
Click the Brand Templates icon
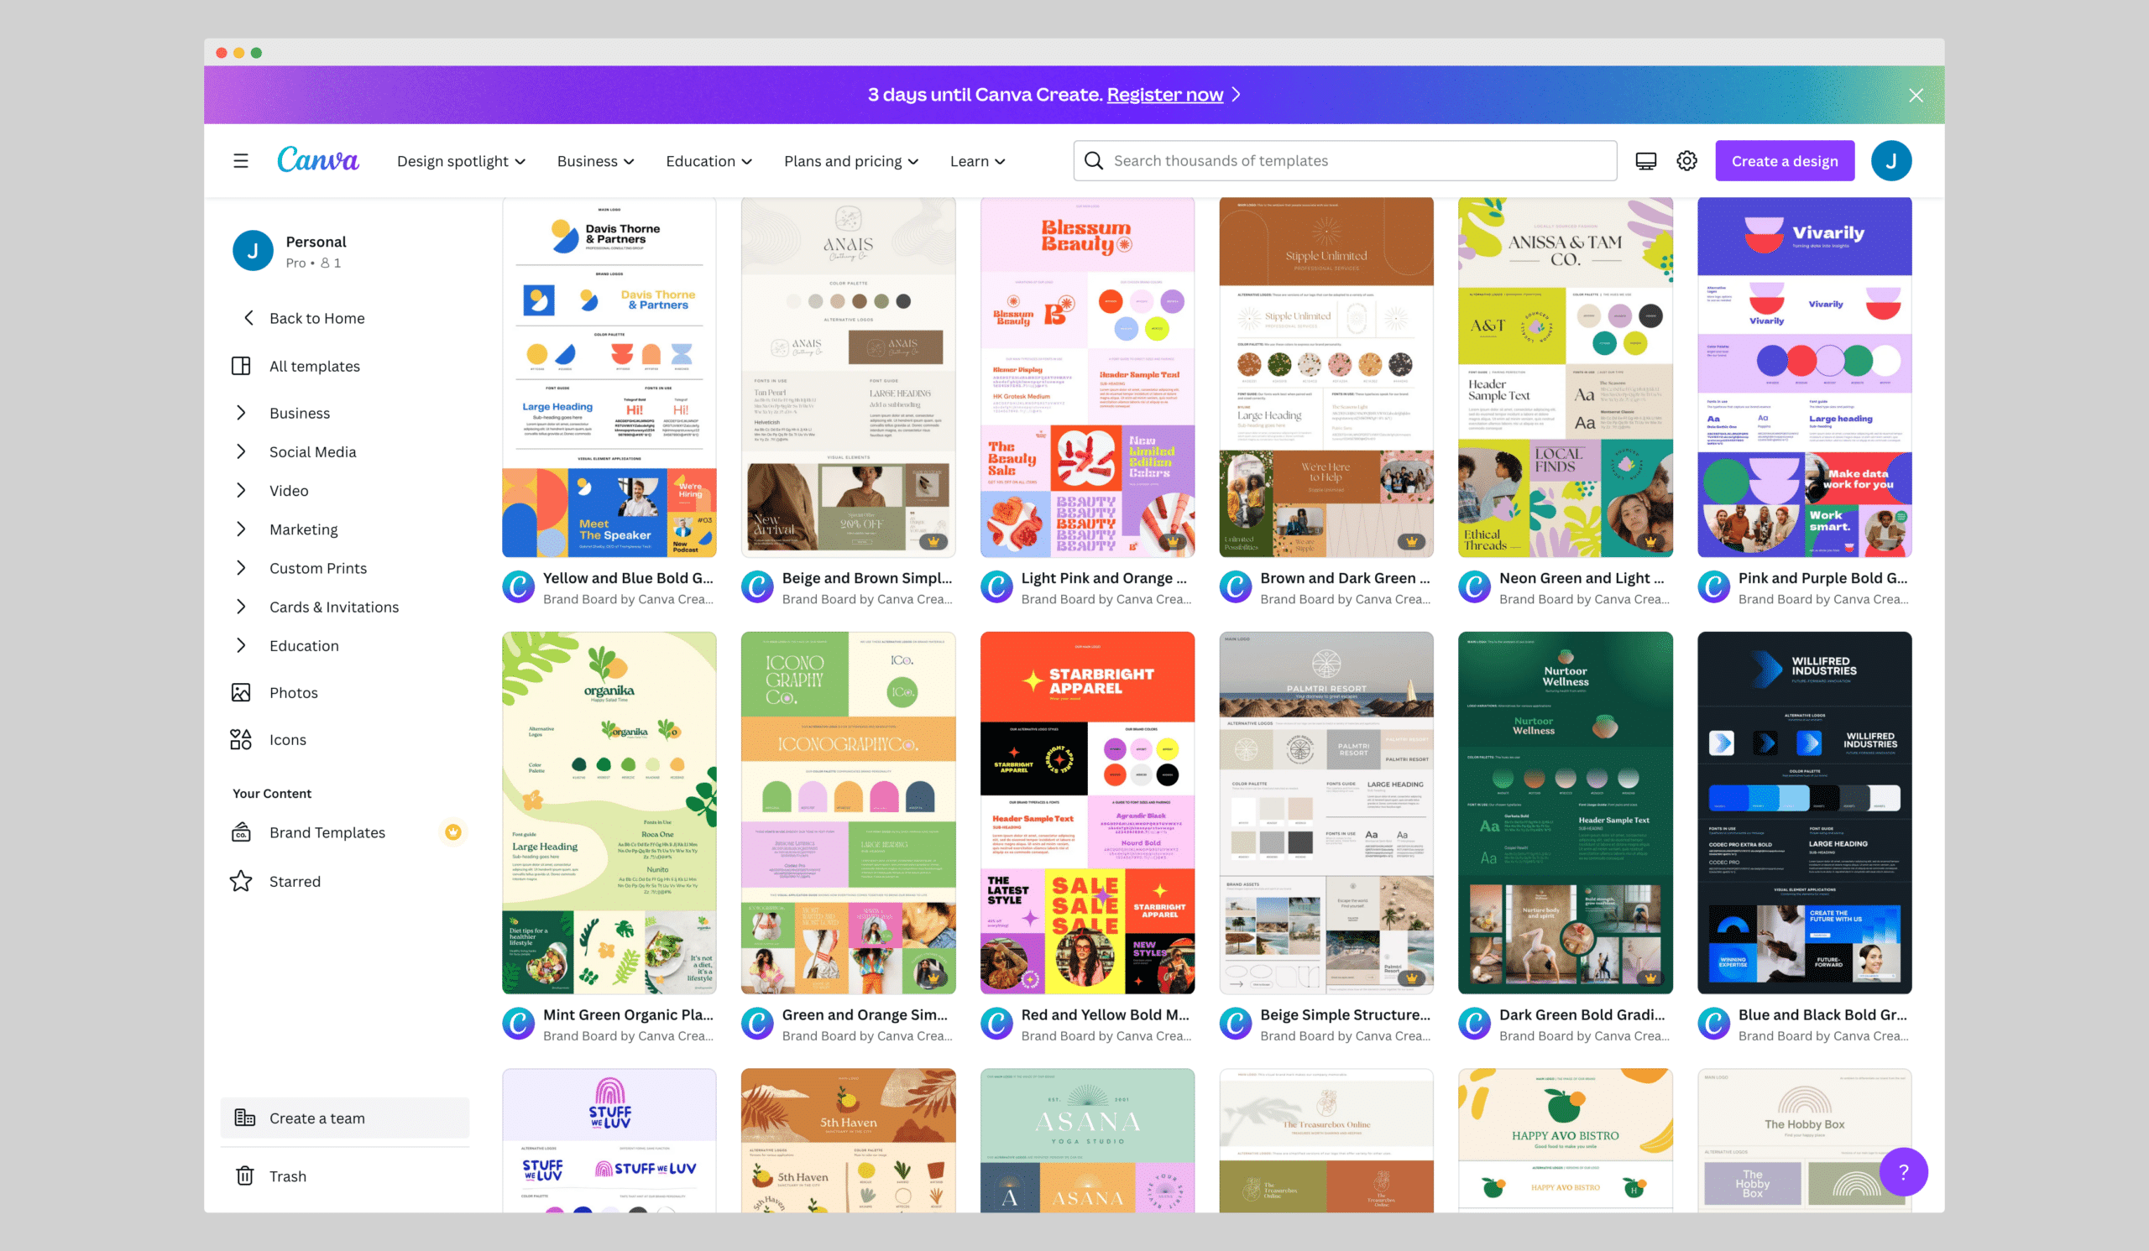pyautogui.click(x=241, y=831)
